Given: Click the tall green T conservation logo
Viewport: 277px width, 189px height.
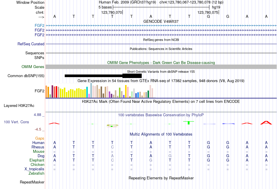Looking at the screenshot, I should pos(189,123).
